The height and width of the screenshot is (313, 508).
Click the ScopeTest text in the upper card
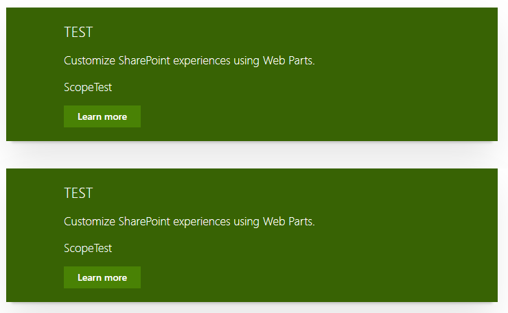pyautogui.click(x=88, y=87)
